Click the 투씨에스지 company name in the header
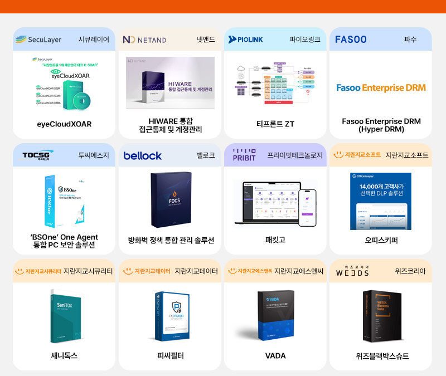Image resolution: width=446 pixels, height=376 pixels. [94, 155]
